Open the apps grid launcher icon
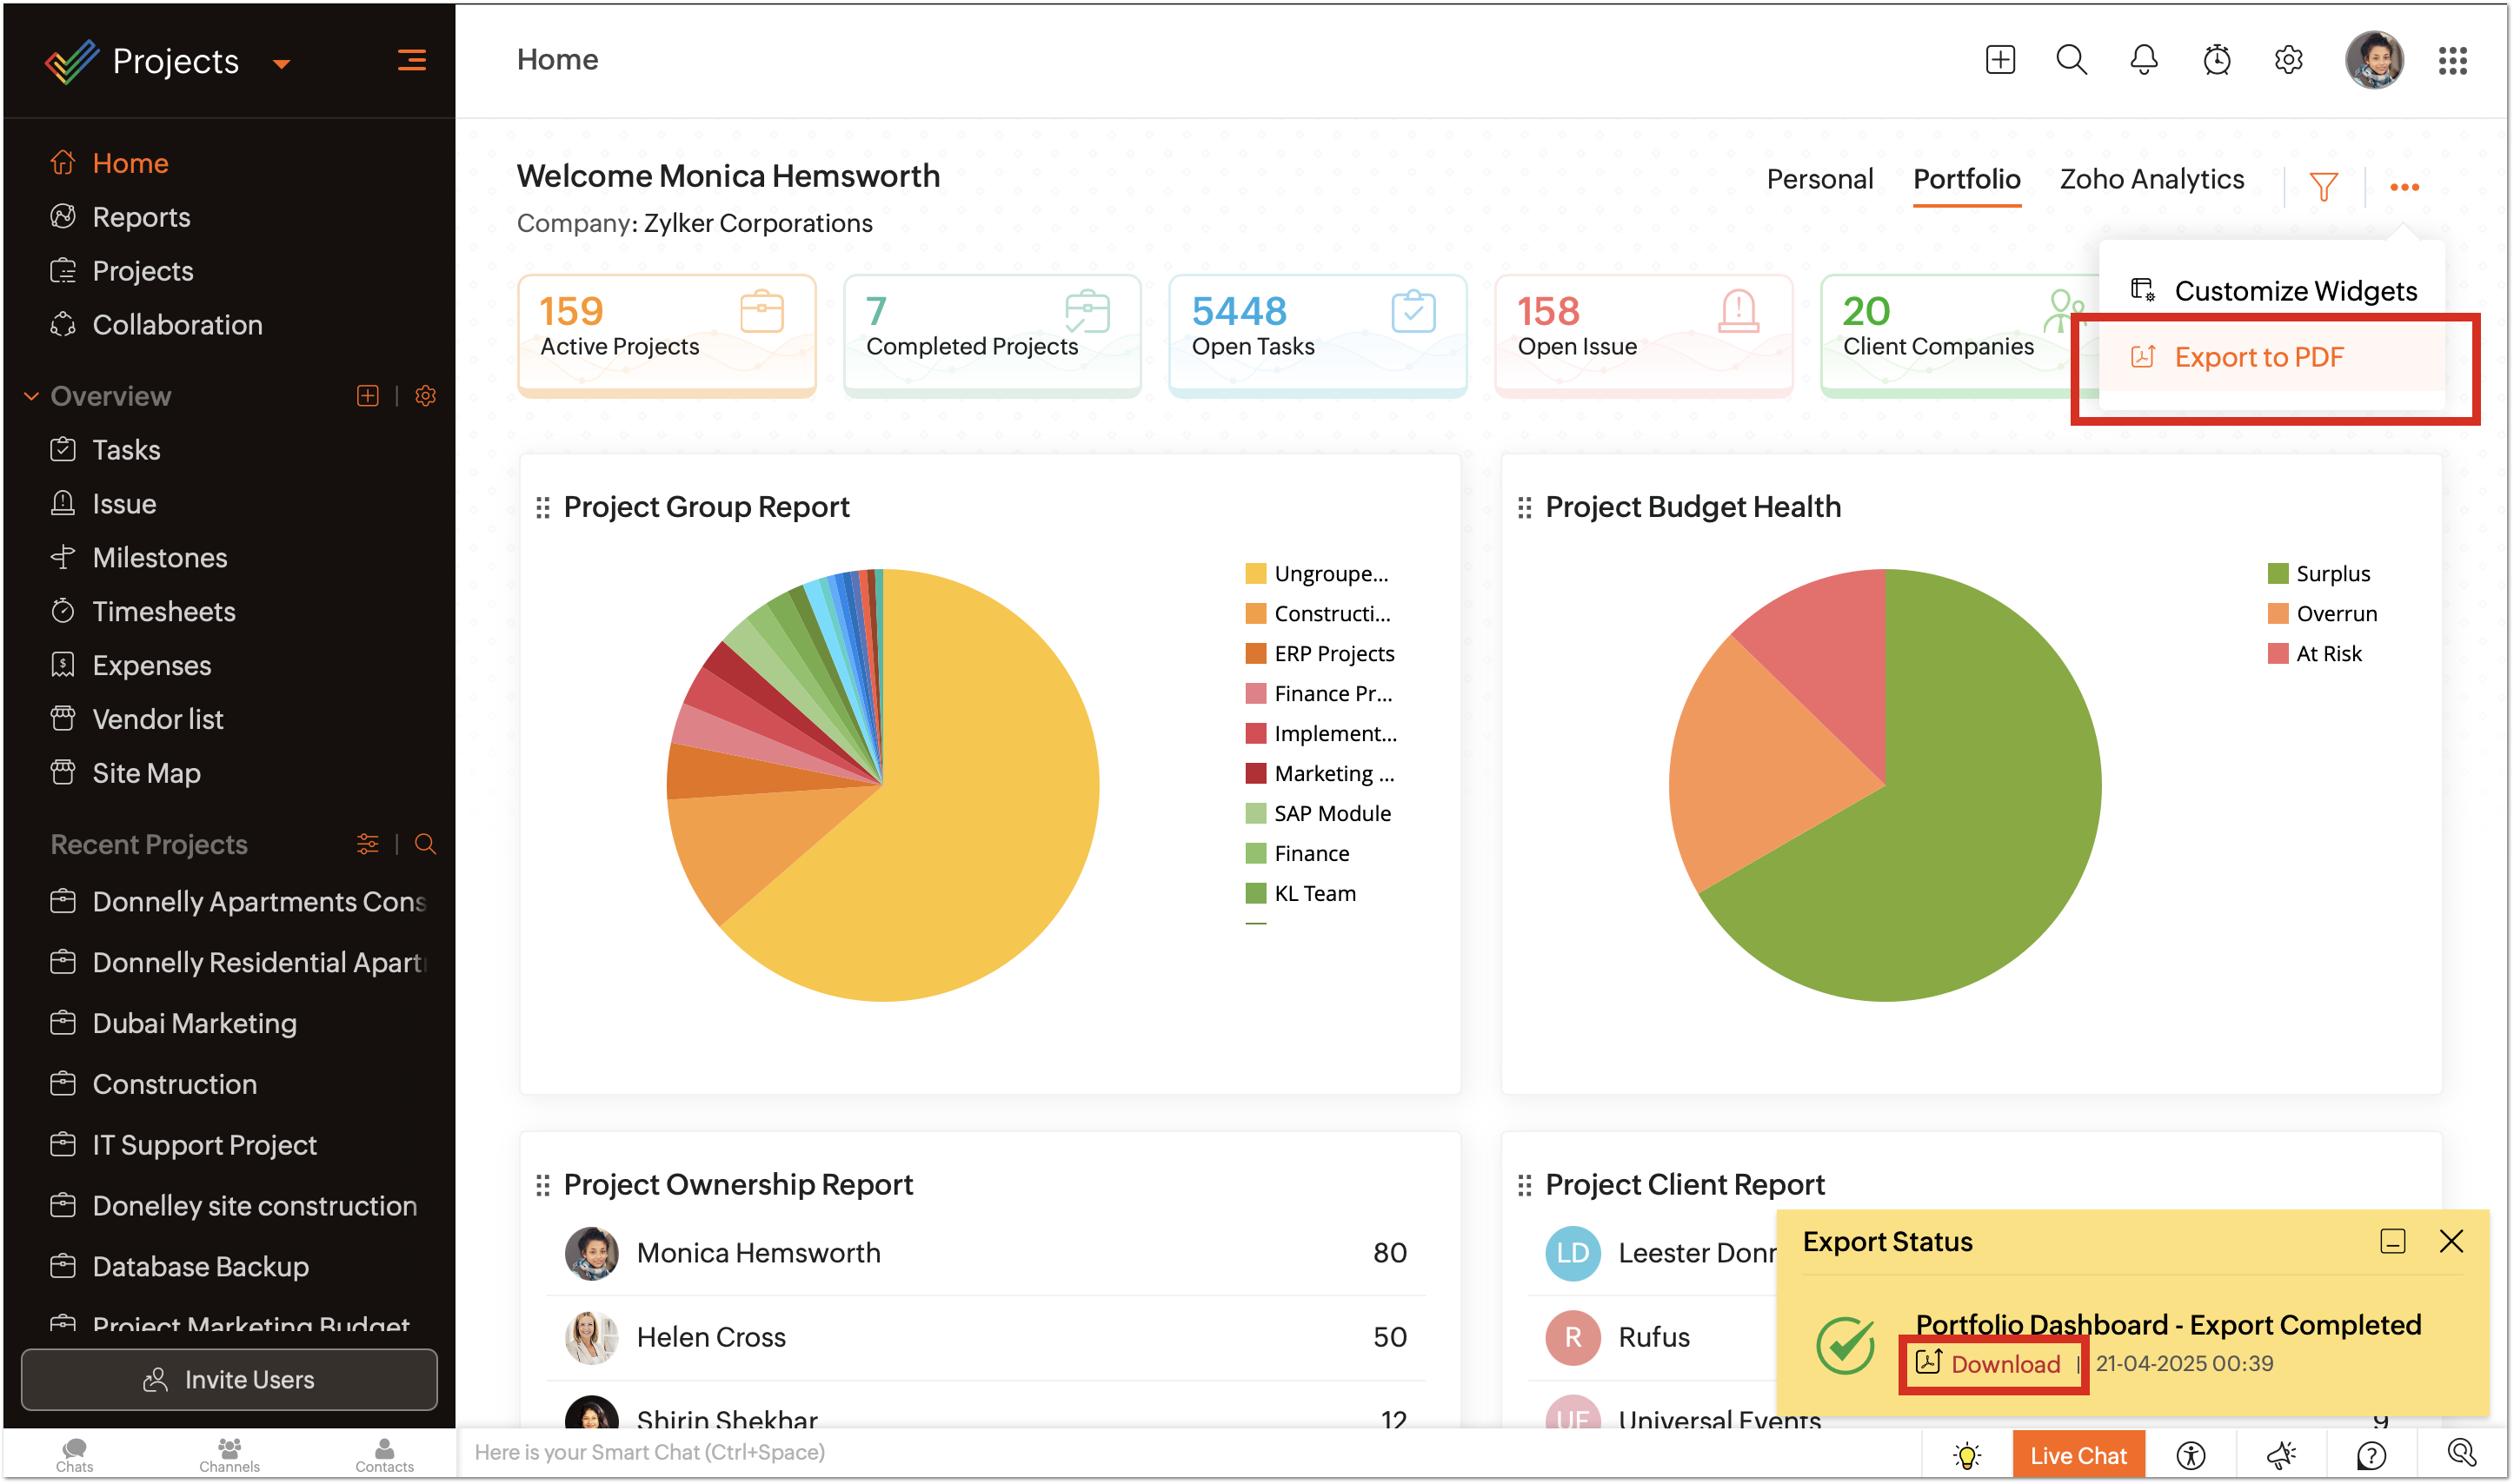 [x=2452, y=60]
